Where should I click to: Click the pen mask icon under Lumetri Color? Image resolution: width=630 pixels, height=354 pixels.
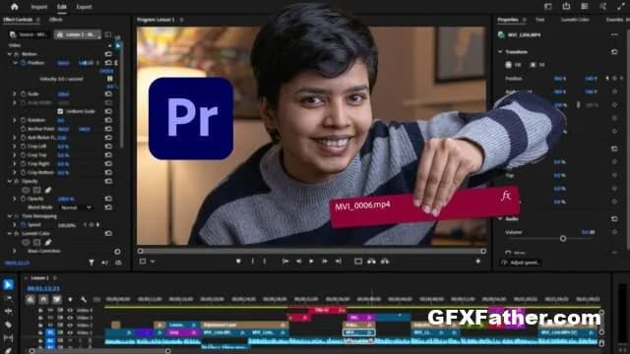point(48,242)
